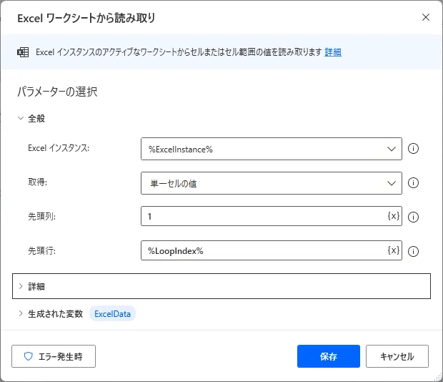Click info icon beside 取得 dropdown
Image resolution: width=443 pixels, height=382 pixels.
tap(412, 184)
